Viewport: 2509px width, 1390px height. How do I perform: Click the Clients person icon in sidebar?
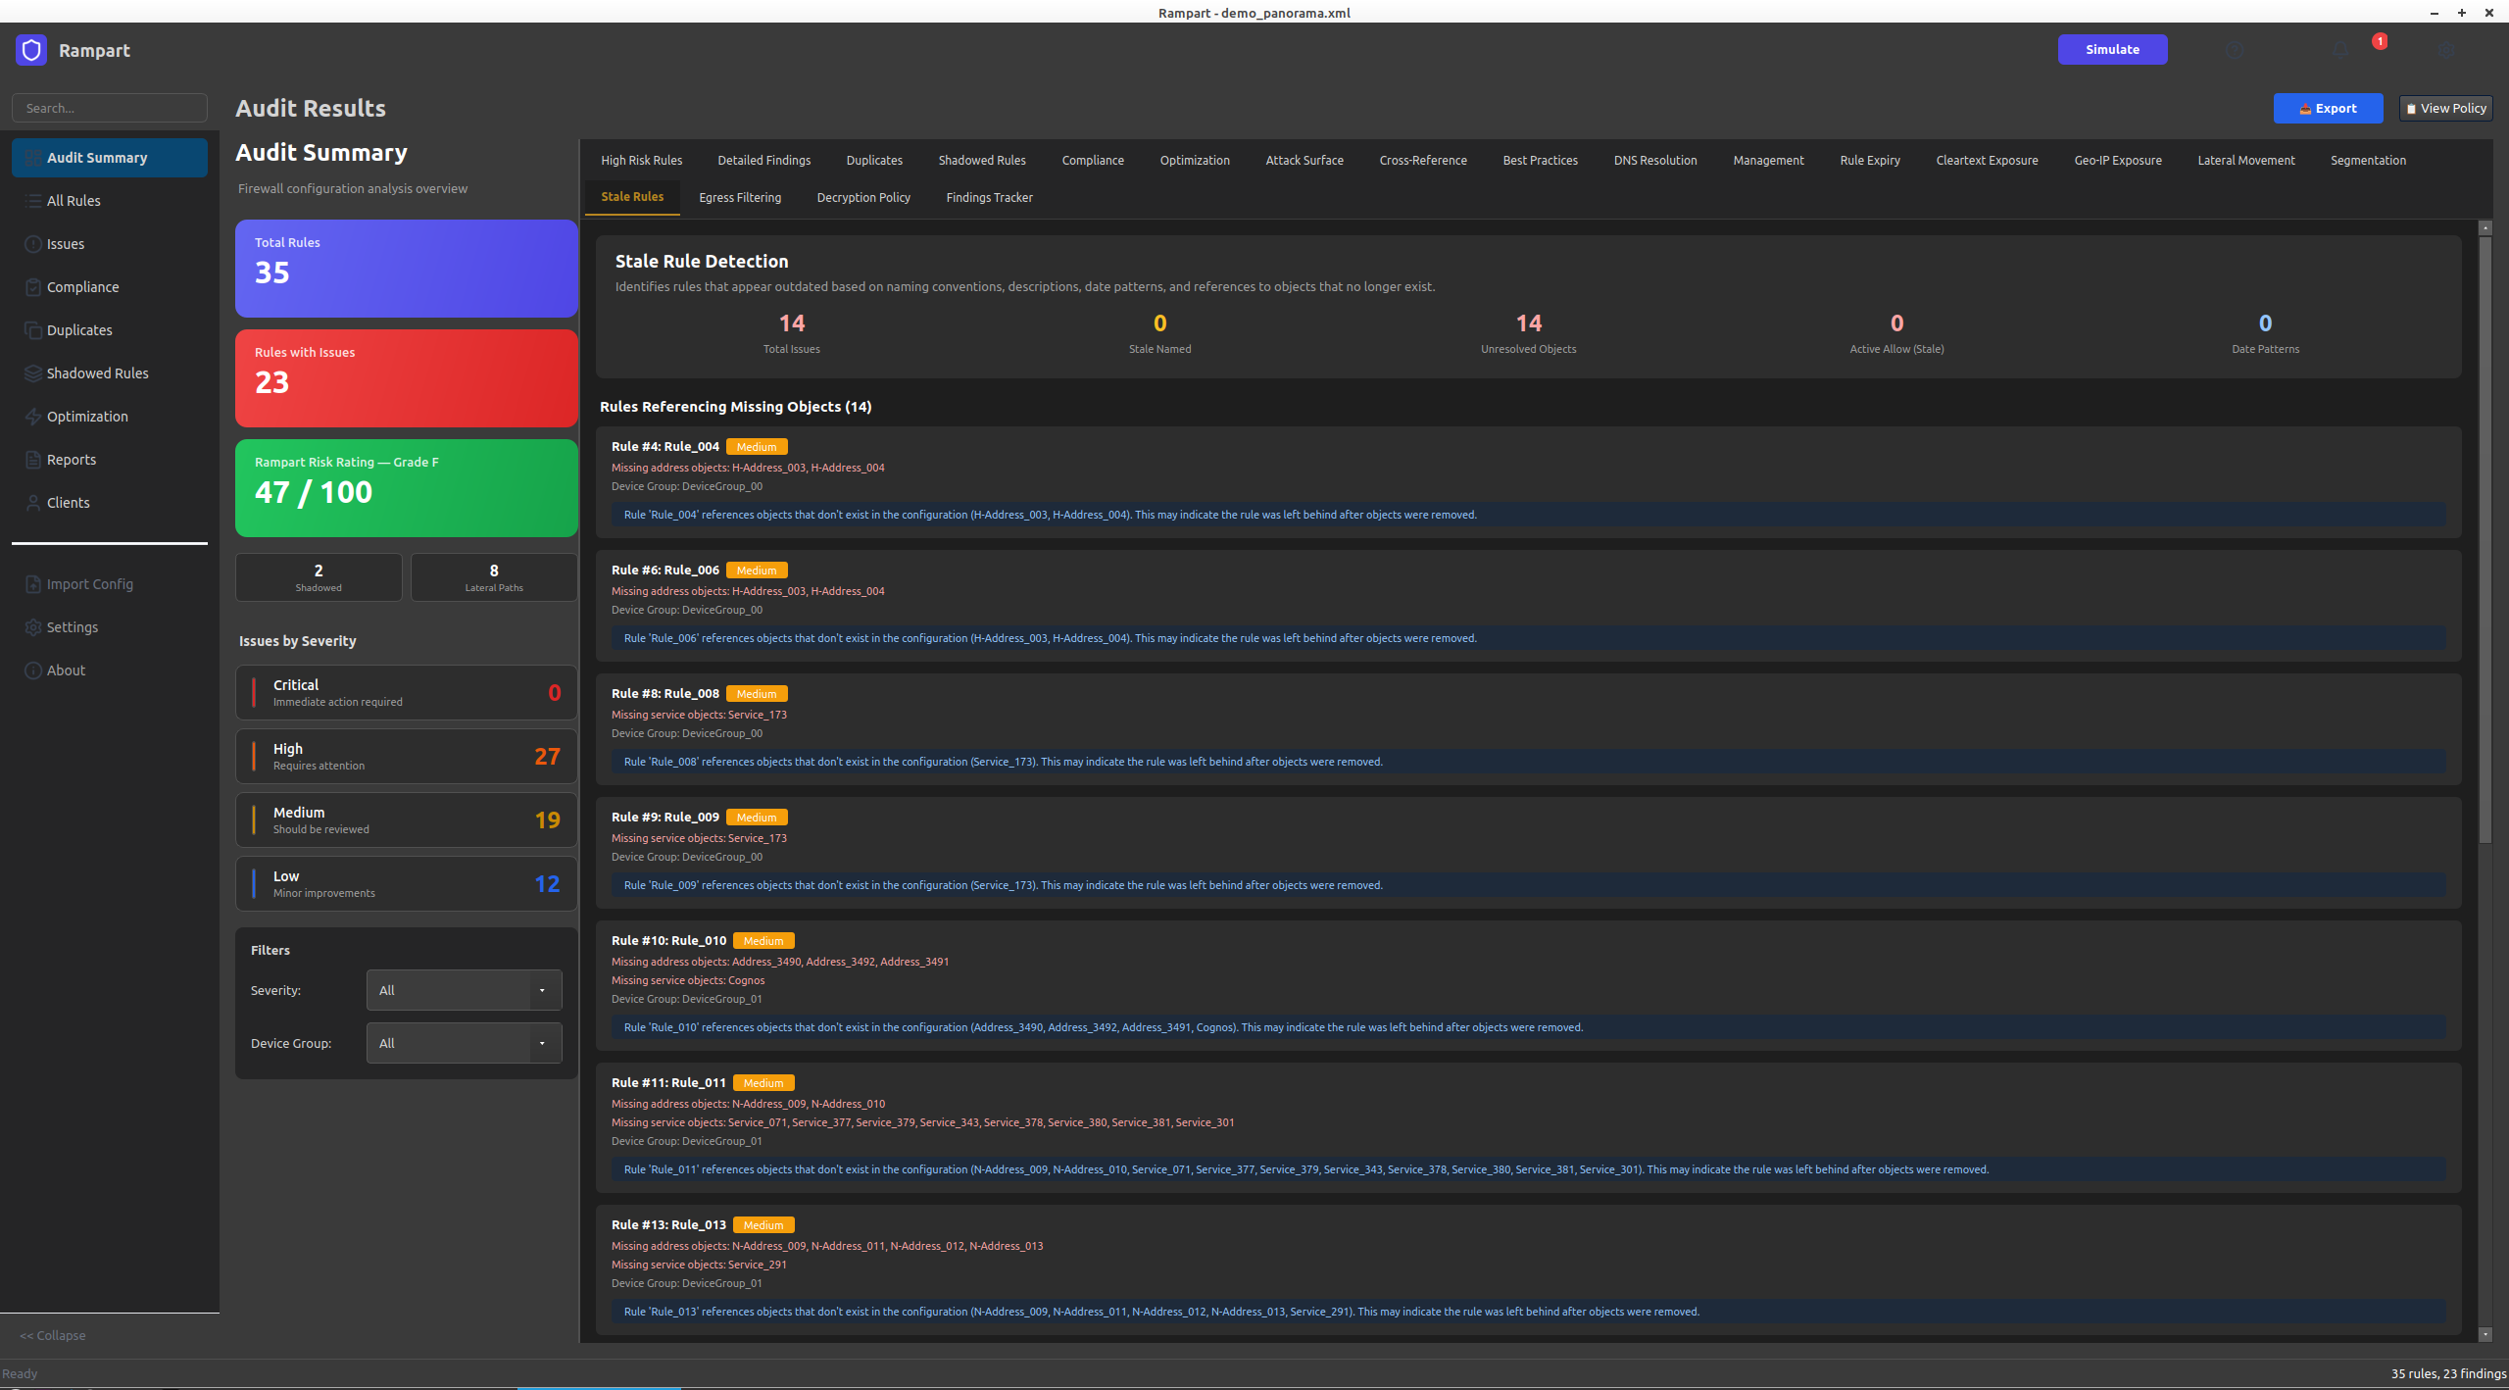33,503
